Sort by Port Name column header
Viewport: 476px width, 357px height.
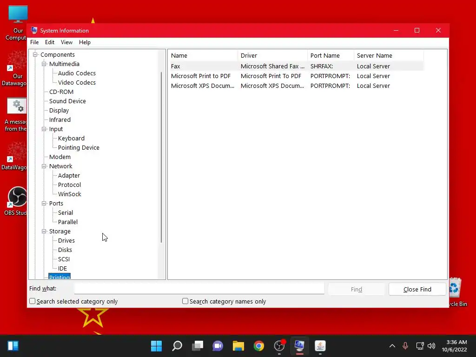tap(331, 56)
